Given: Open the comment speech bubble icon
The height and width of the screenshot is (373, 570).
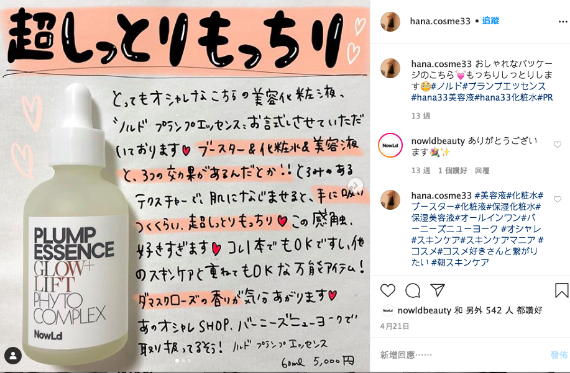Looking at the screenshot, I should pyautogui.click(x=413, y=290).
